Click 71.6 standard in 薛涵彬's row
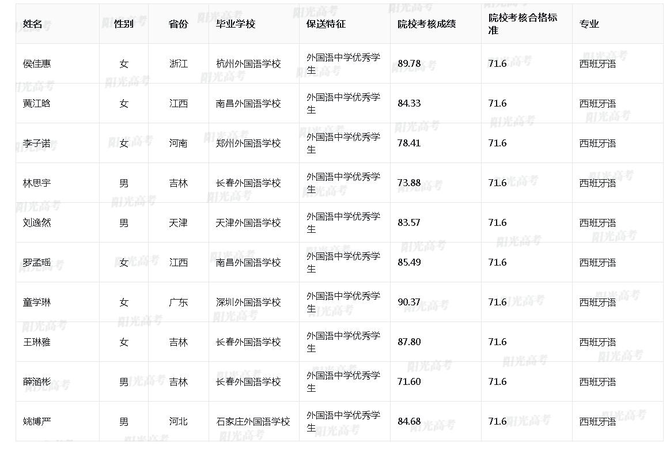 (x=497, y=381)
